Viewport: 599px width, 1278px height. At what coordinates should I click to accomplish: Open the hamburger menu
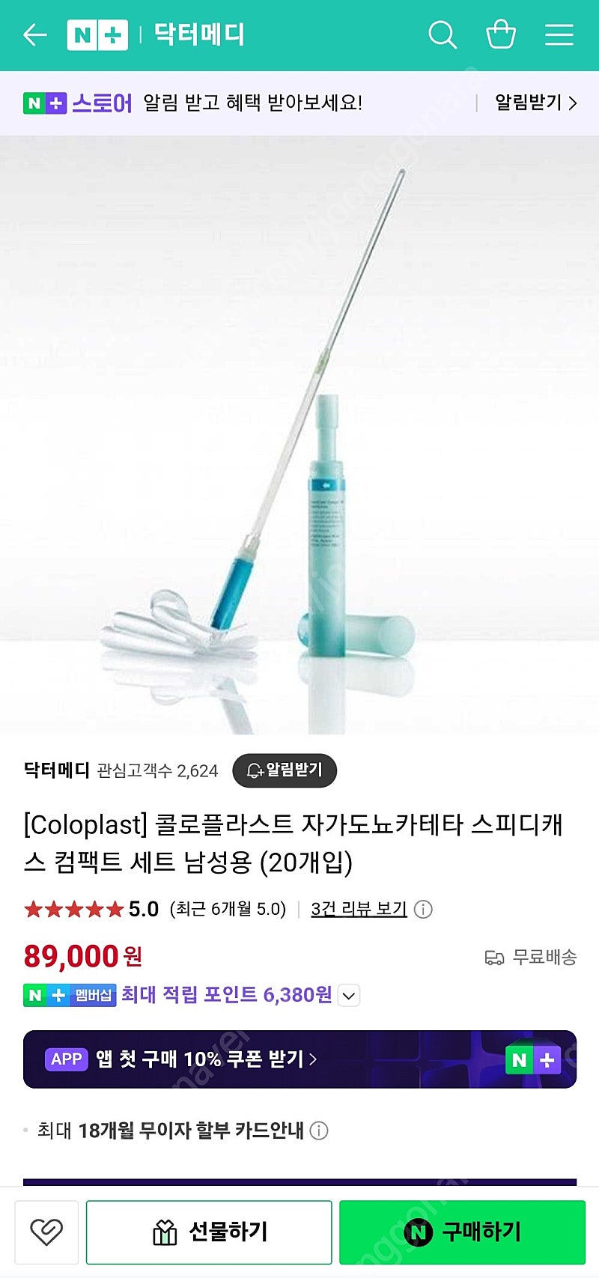[x=559, y=34]
